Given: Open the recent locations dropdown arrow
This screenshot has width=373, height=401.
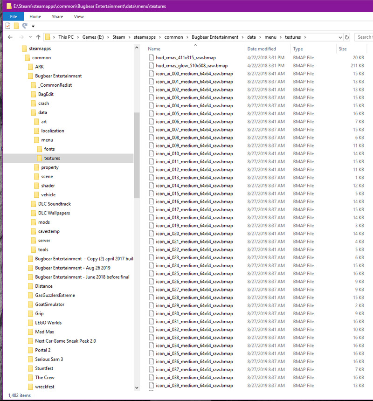Looking at the screenshot, I should tap(30, 37).
